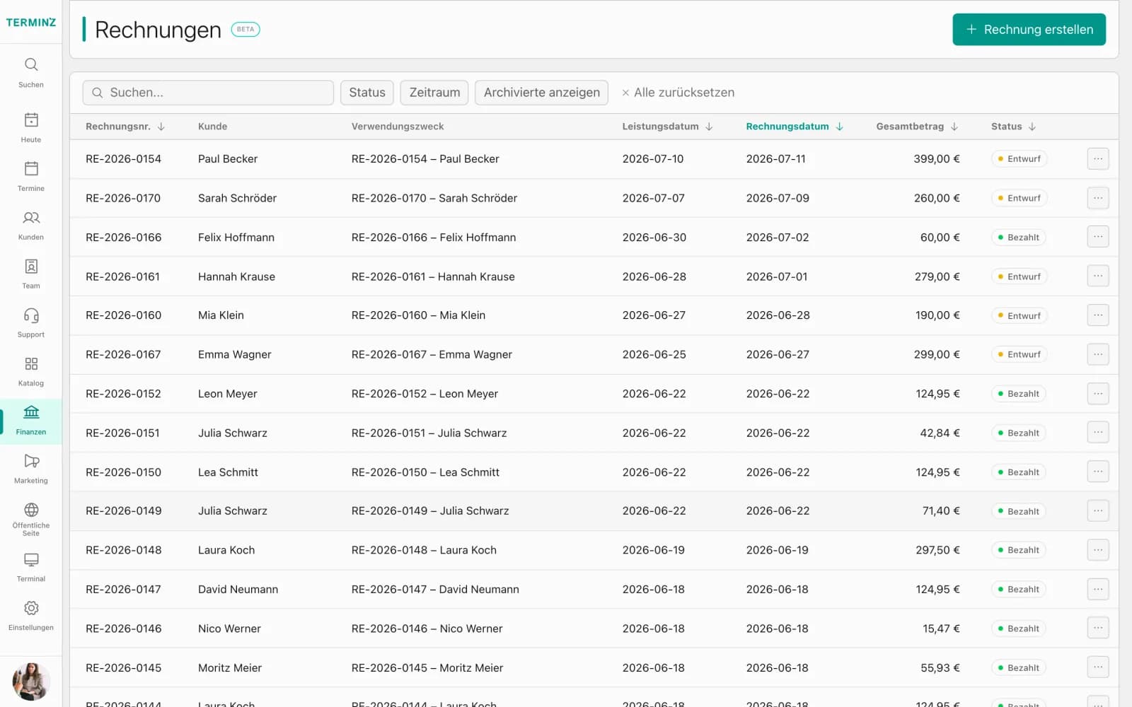
Task: Reset filters with Alle zurücksetzen
Action: (678, 93)
